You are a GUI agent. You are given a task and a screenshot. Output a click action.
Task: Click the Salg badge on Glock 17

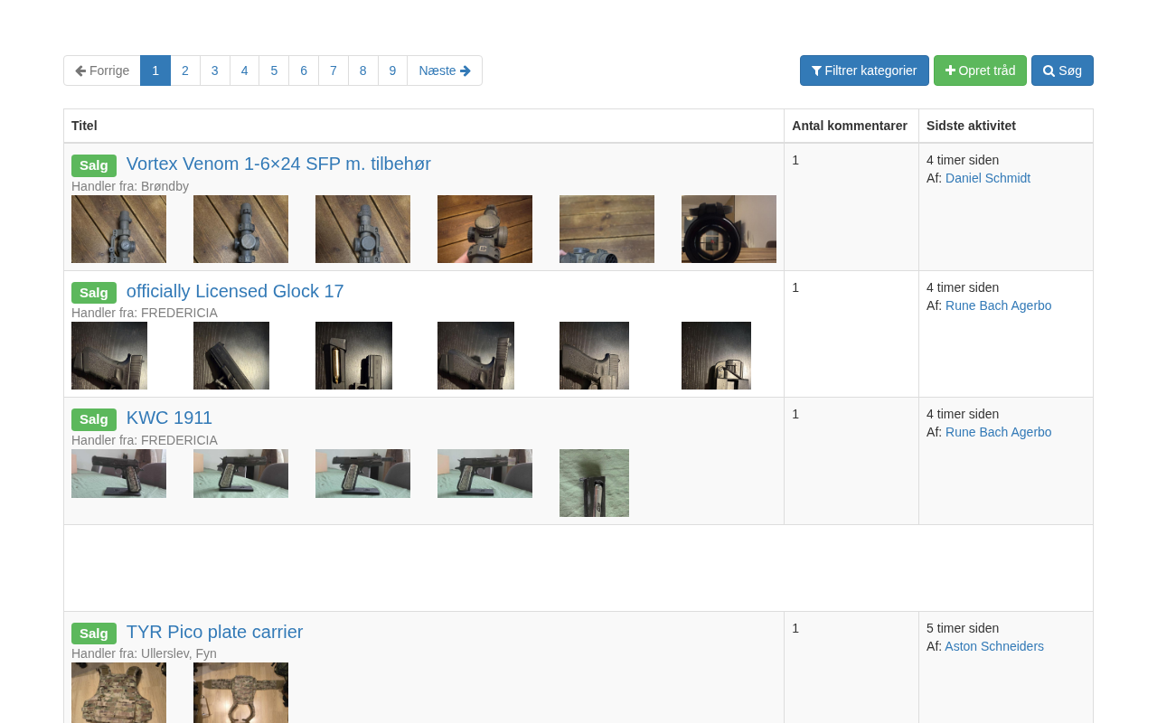[94, 293]
